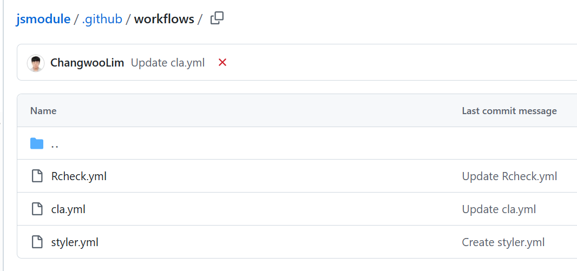Click the Name column header
577x271 pixels.
(43, 111)
